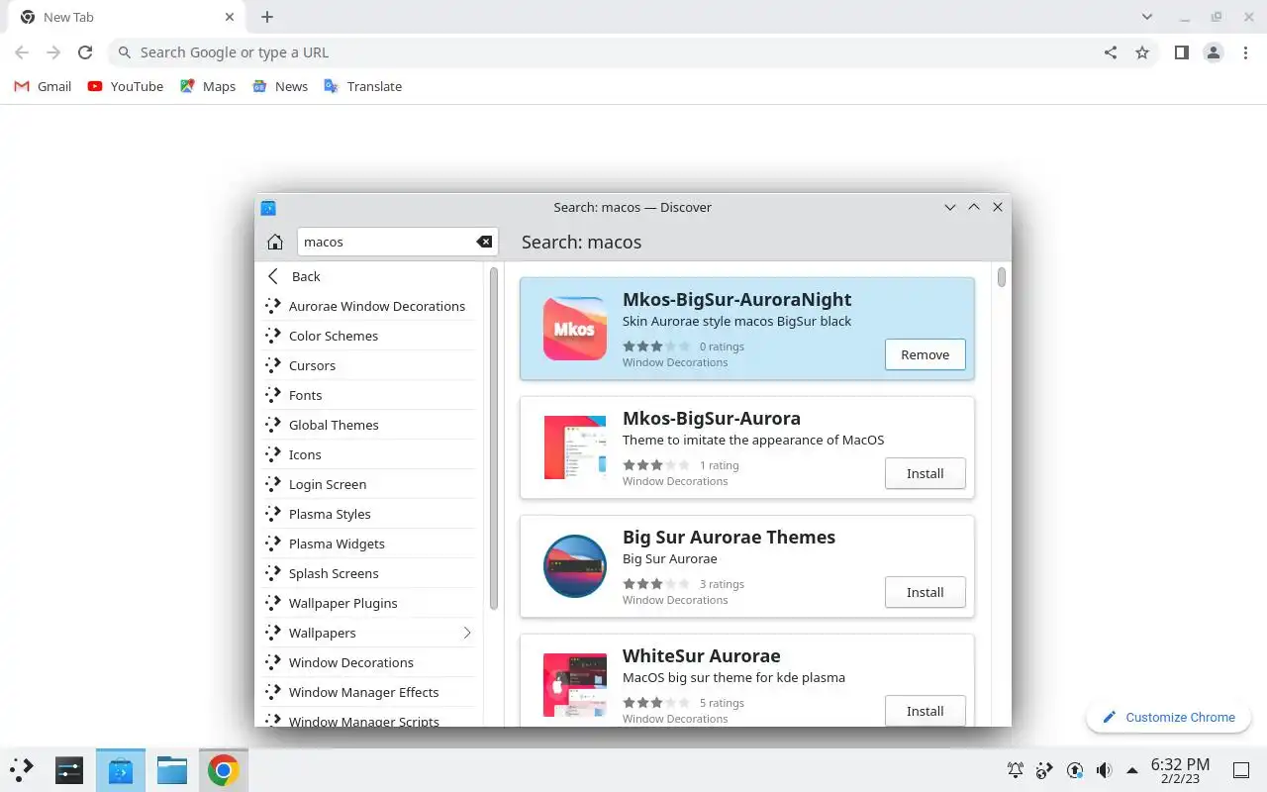
Task: Open Wallpaper Plugins category
Action: (370, 603)
